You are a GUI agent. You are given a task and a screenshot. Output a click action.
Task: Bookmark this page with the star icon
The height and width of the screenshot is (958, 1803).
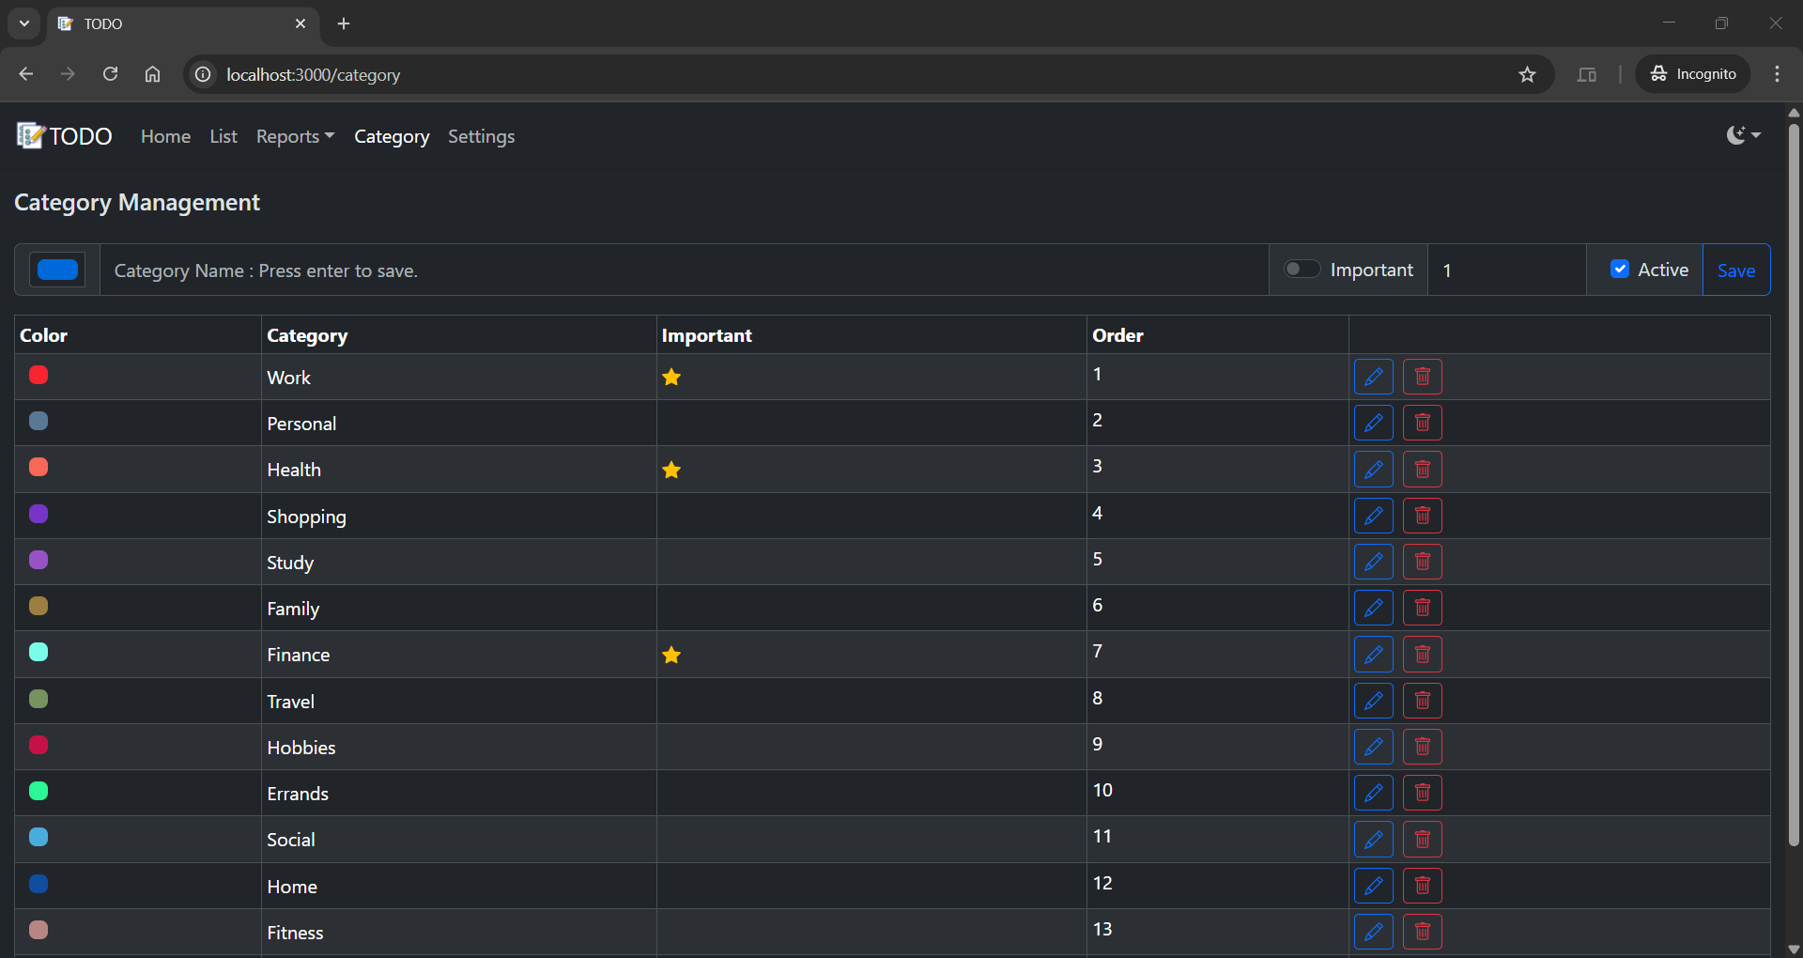[1527, 74]
